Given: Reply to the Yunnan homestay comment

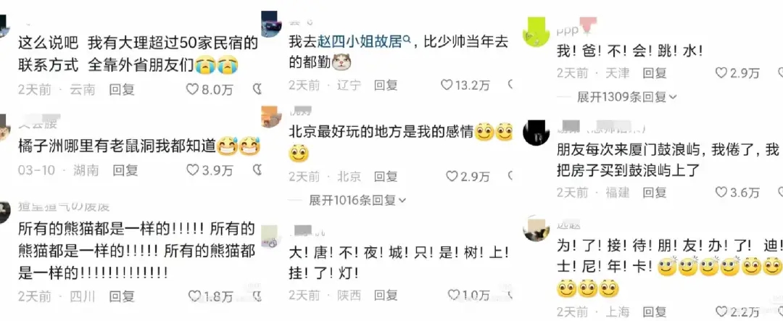Looking at the screenshot, I should click(123, 89).
